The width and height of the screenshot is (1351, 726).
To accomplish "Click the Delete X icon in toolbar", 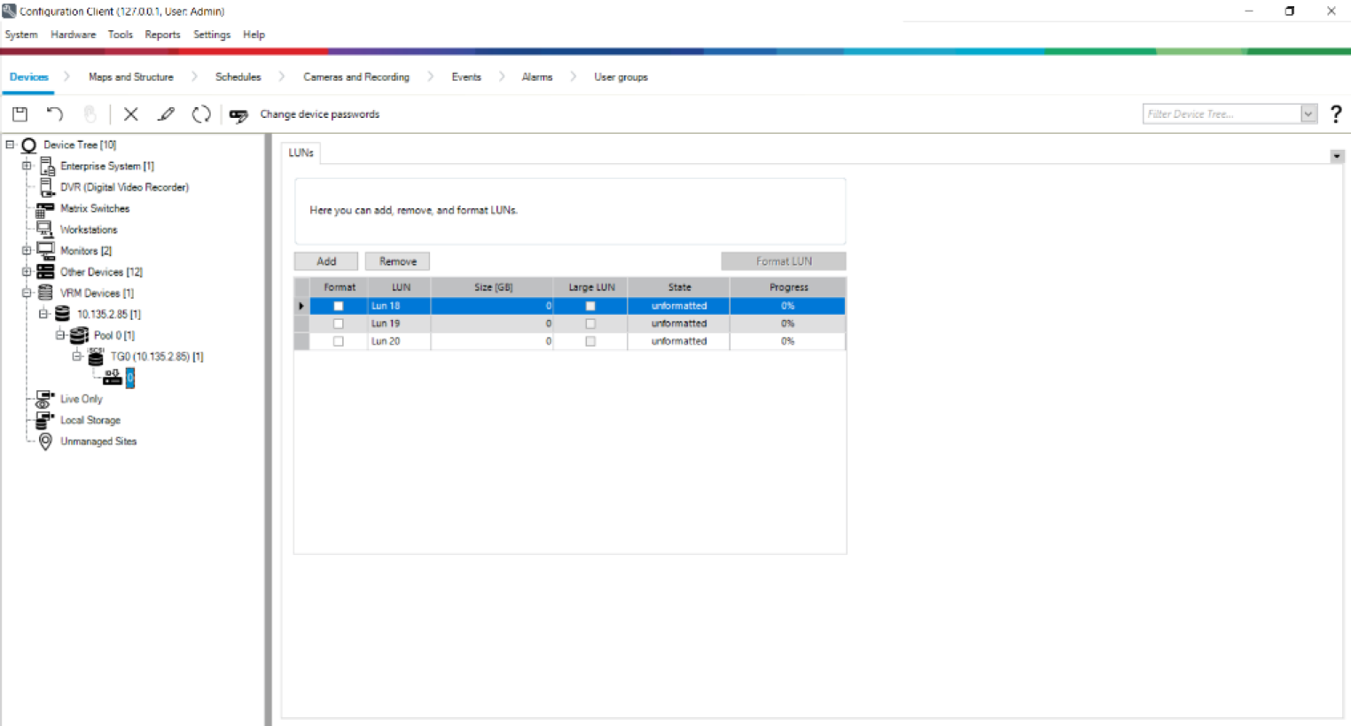I will (x=131, y=114).
